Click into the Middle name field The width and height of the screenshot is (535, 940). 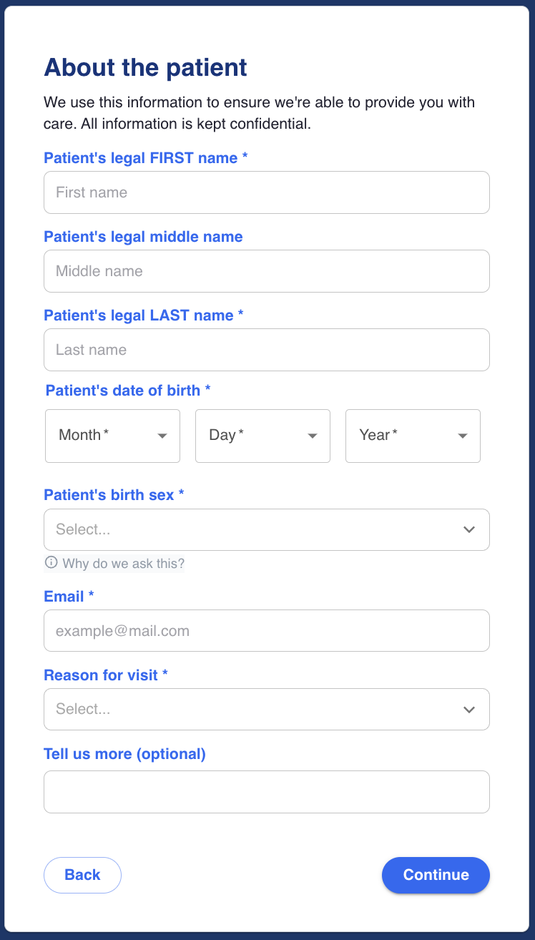coord(266,271)
